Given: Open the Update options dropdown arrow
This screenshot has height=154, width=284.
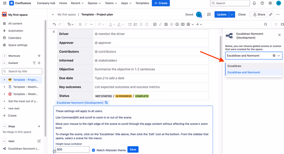Looking at the screenshot, I should 232,15.
